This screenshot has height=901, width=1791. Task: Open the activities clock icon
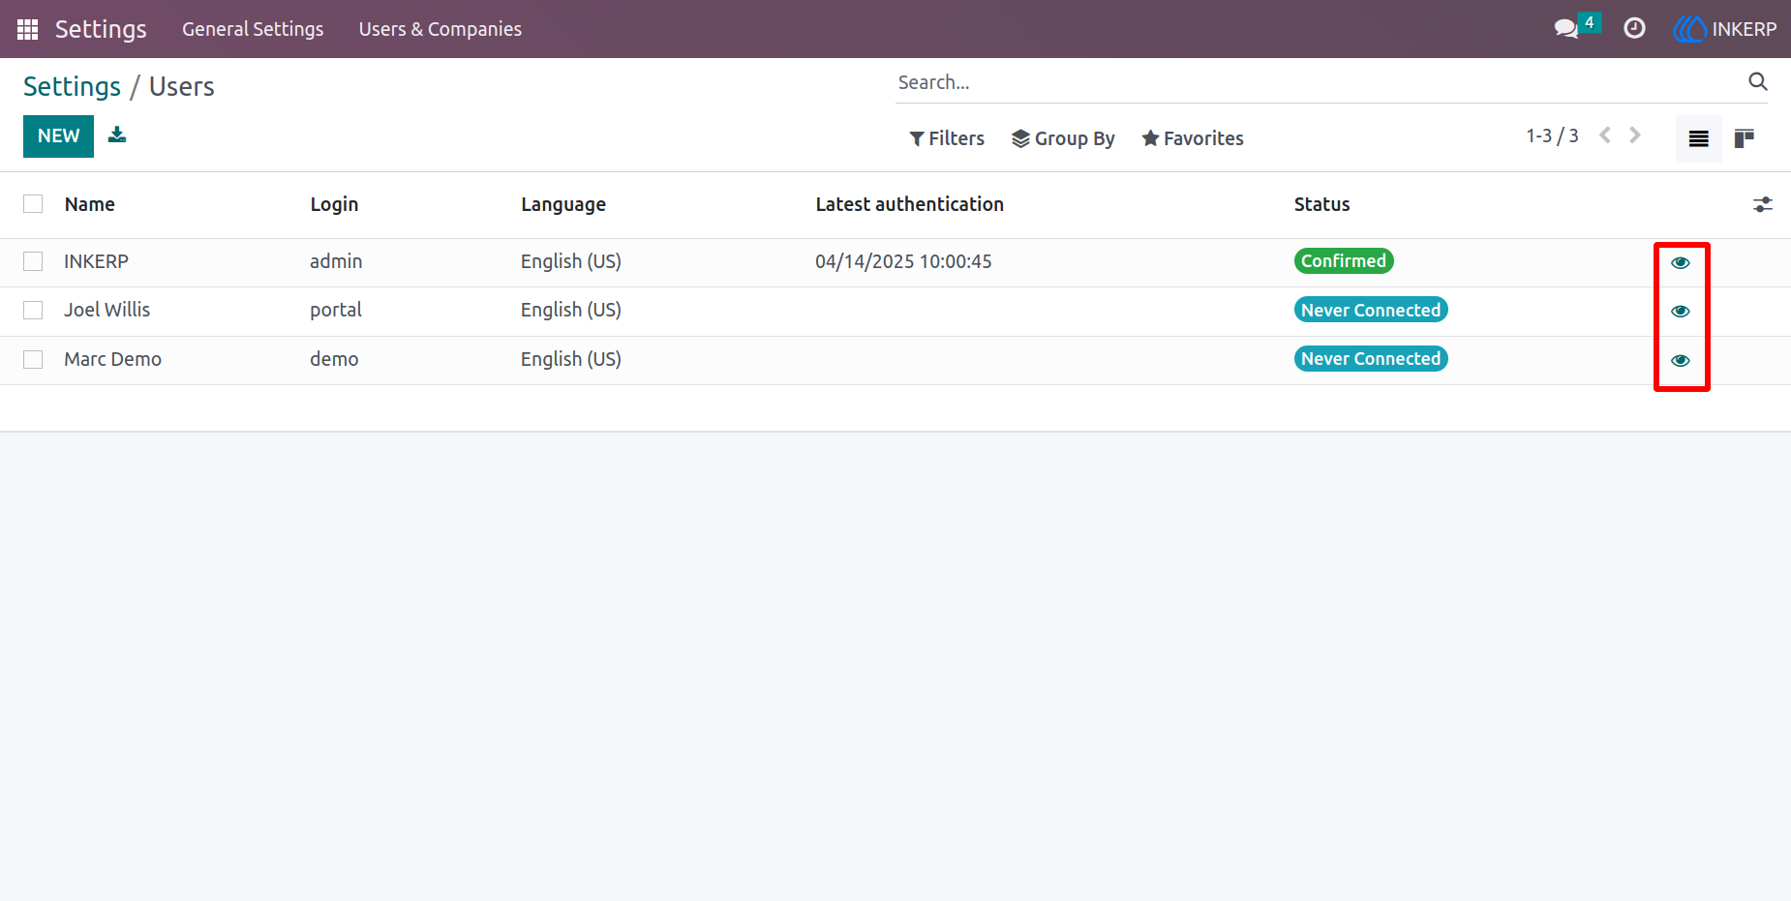click(1634, 29)
